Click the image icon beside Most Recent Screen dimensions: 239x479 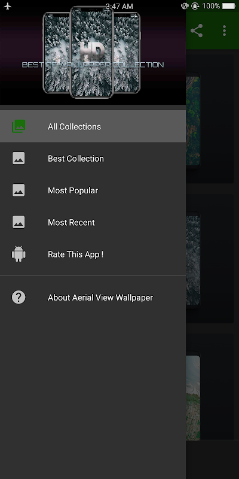(19, 222)
